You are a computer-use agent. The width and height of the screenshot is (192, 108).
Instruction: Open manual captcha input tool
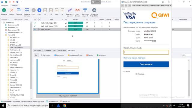70,10
